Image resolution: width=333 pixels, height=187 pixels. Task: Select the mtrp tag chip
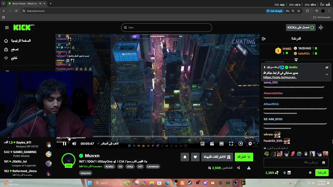coord(130,166)
